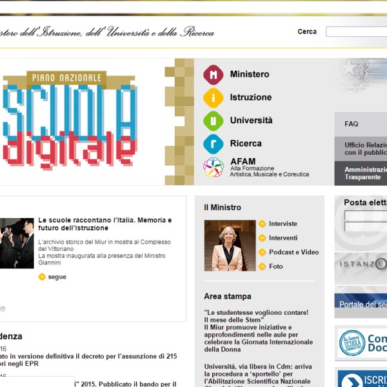Open the Università section link
Image resolution: width=387 pixels, height=387 pixels.
[x=252, y=121]
